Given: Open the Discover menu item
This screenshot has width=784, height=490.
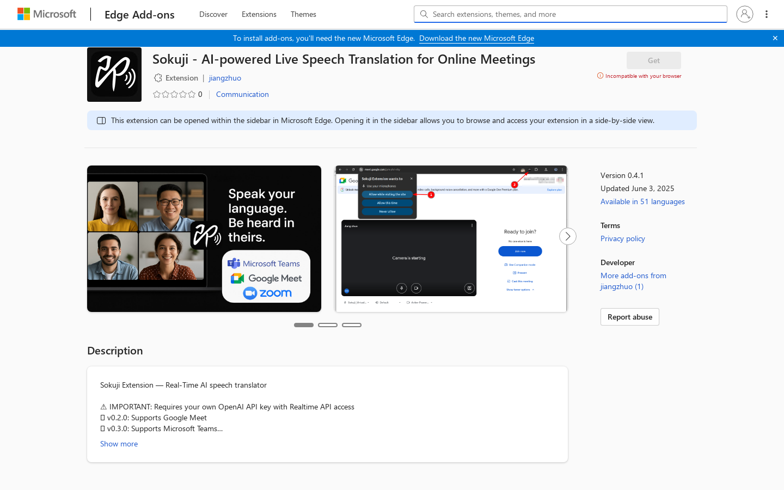Looking at the screenshot, I should [x=213, y=14].
